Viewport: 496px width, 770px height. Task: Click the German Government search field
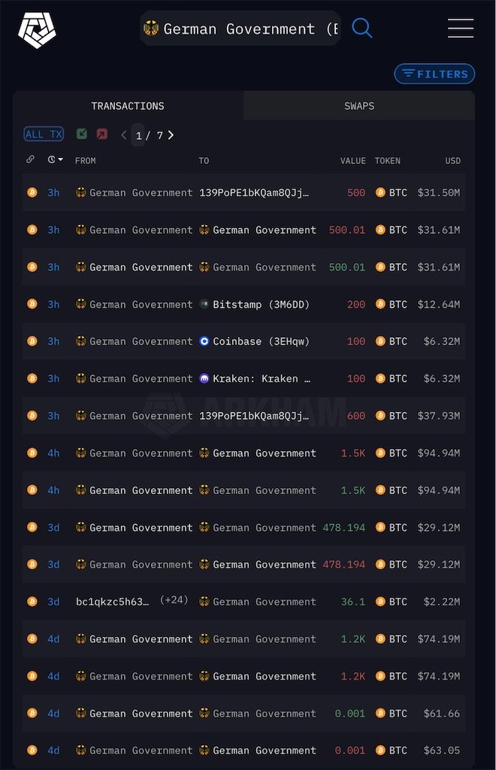[240, 29]
